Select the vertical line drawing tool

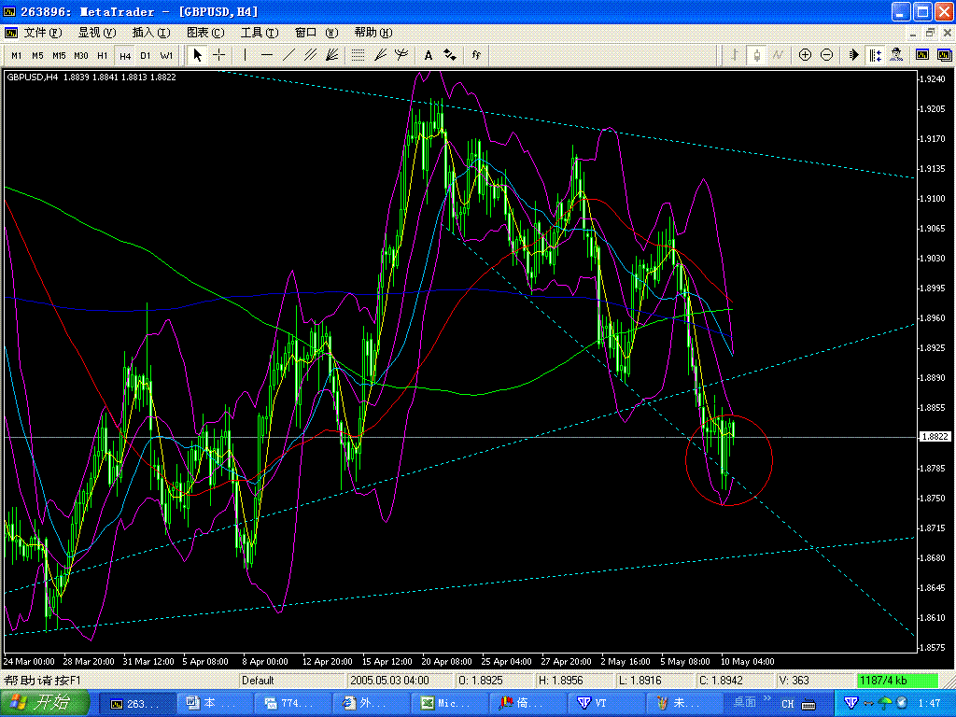[x=246, y=55]
